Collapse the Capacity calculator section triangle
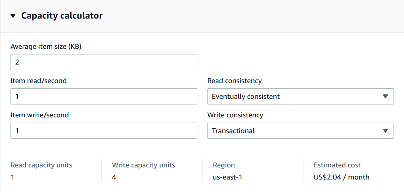The image size is (404, 192). [13, 16]
